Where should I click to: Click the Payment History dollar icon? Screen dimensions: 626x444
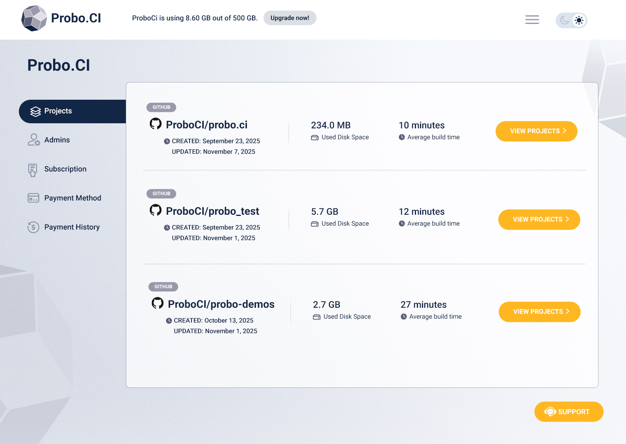coord(33,227)
